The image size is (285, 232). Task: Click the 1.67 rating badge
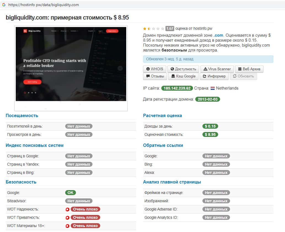coord(170,28)
